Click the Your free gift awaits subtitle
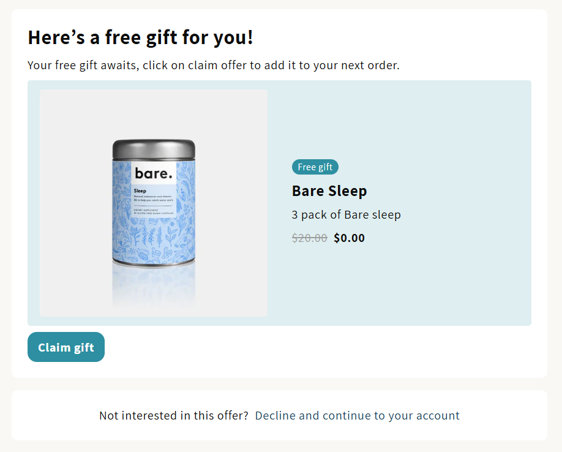 pyautogui.click(x=214, y=65)
